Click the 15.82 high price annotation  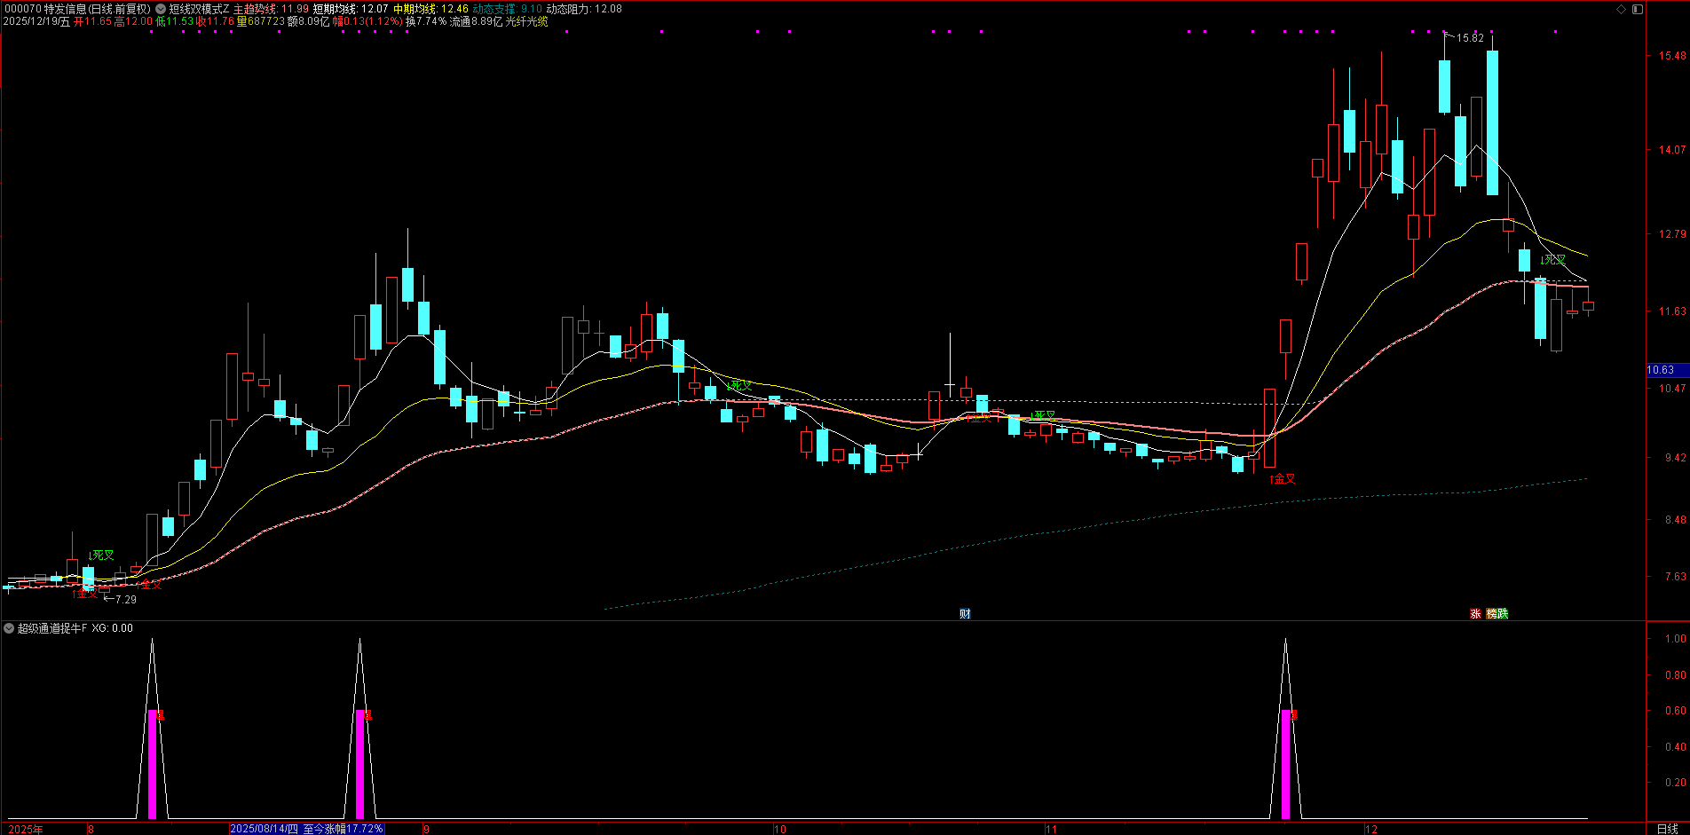click(x=1470, y=38)
